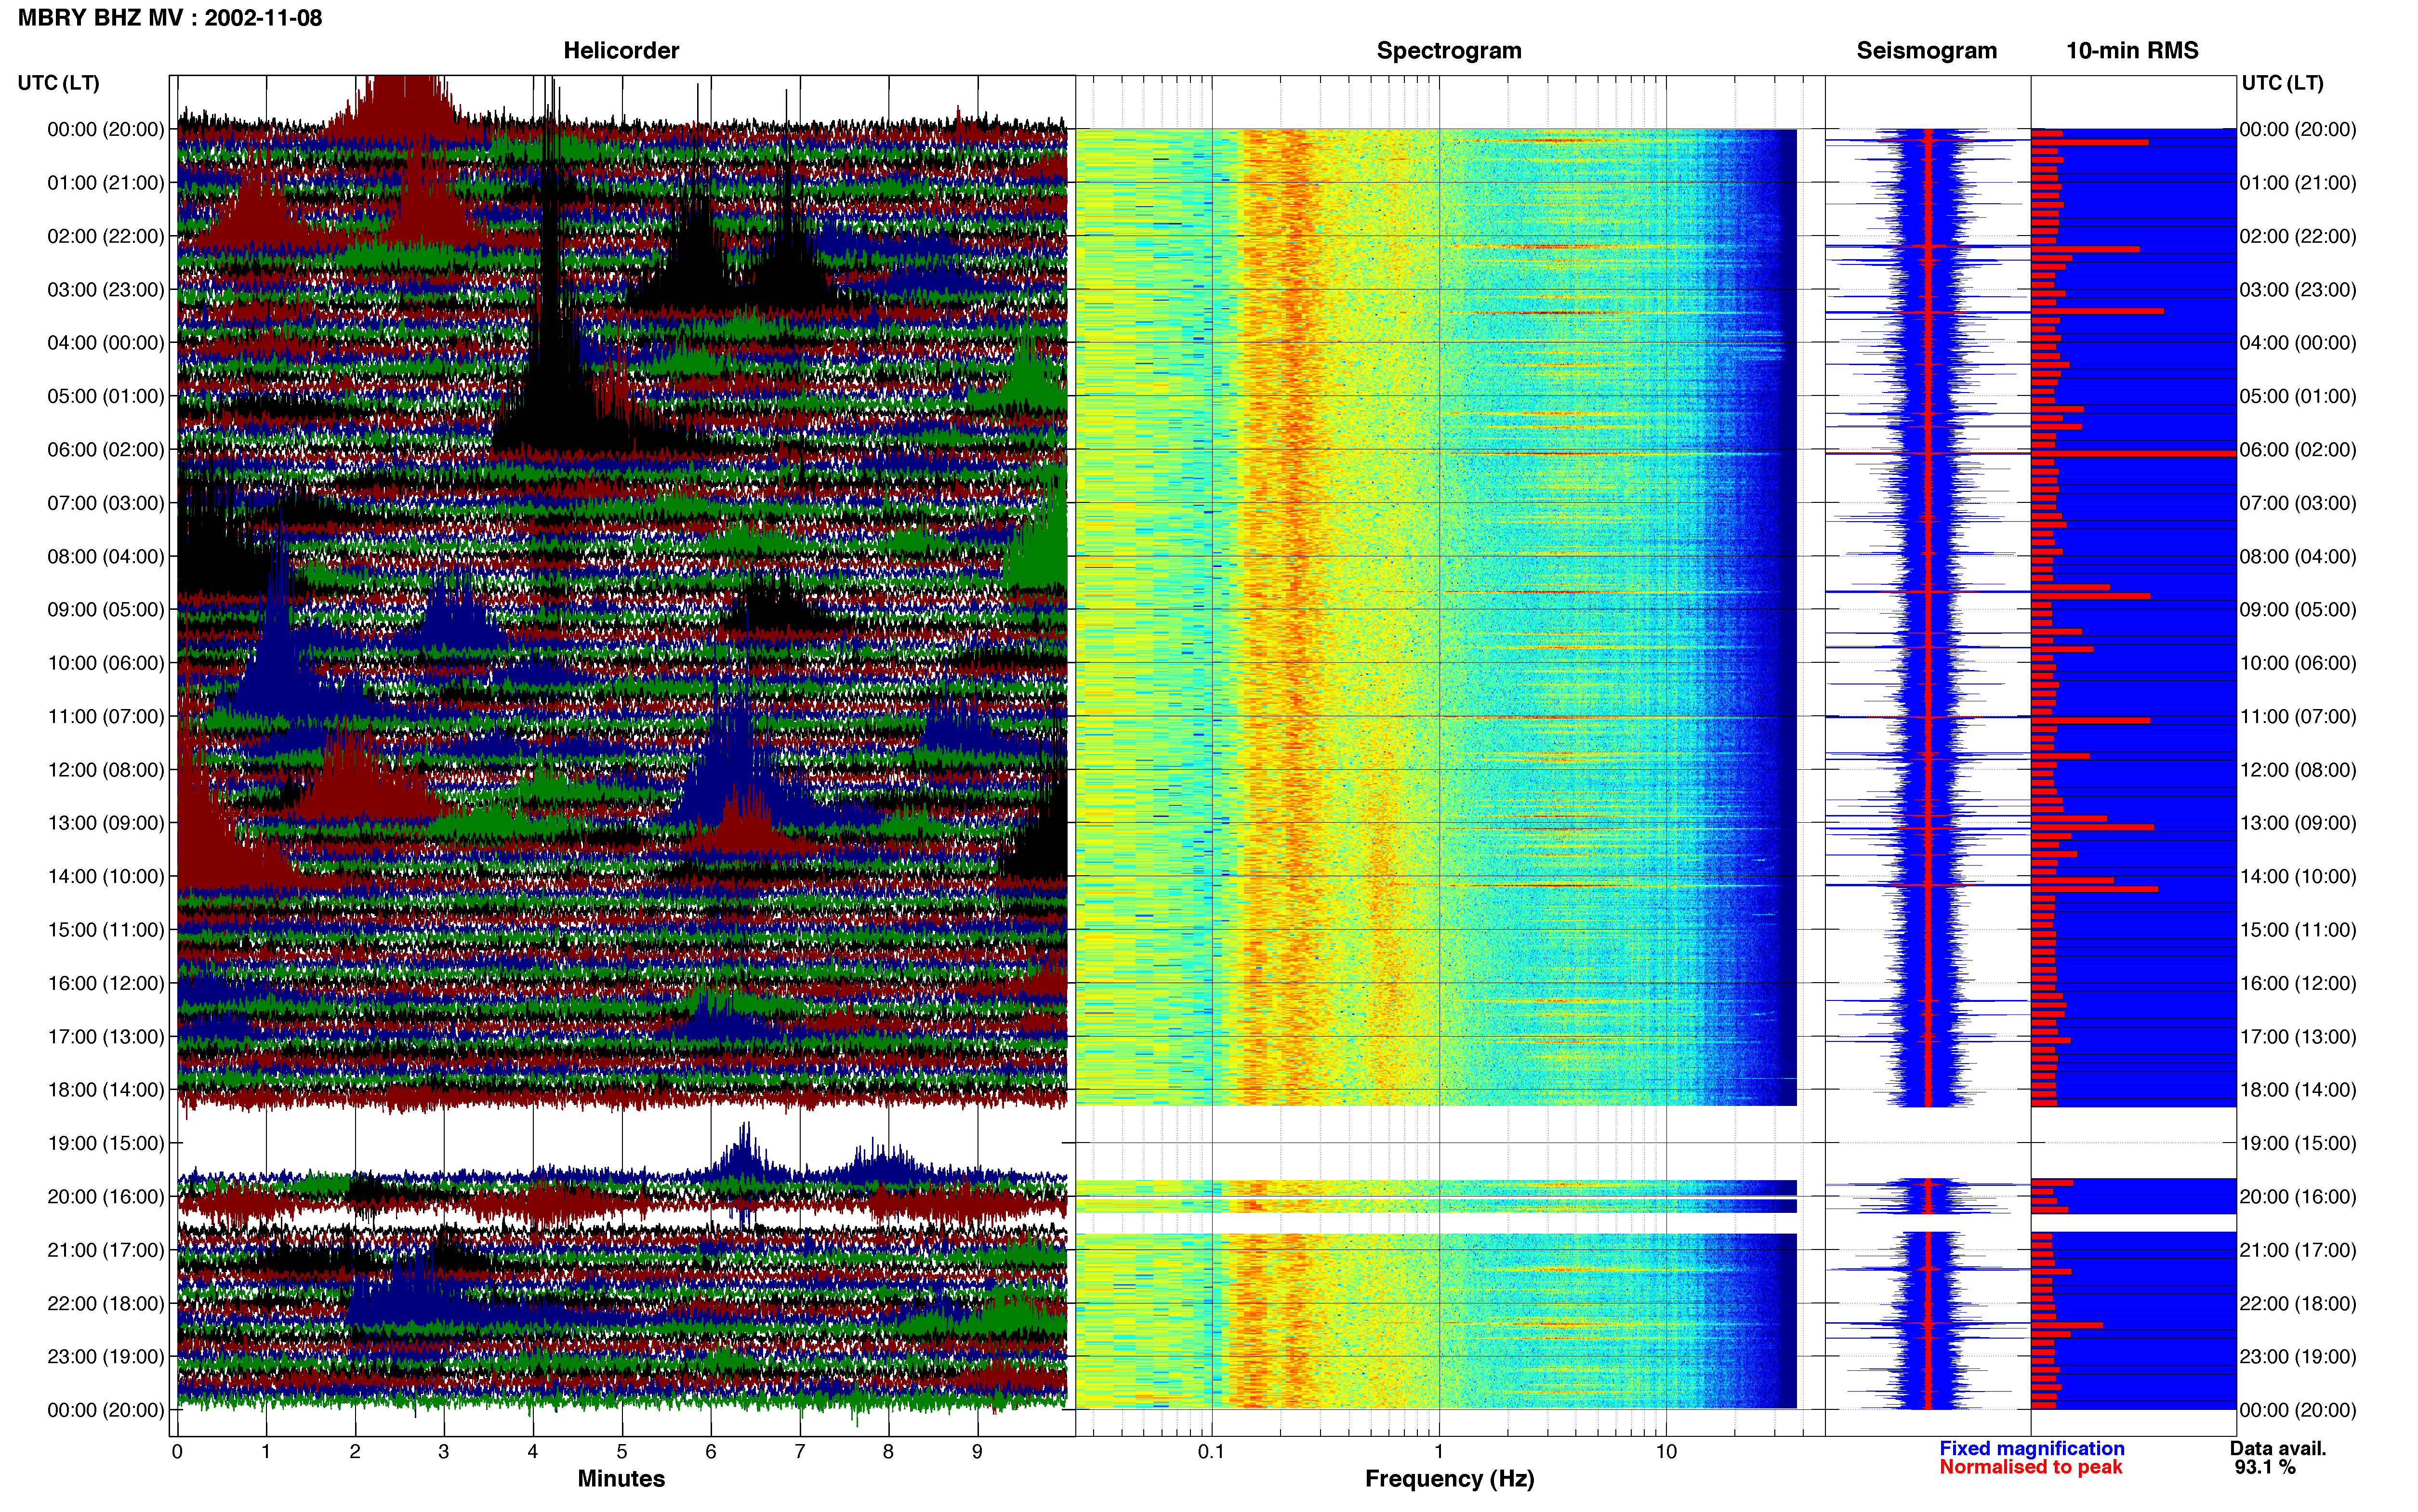Click the right '23:00 (19:00)' time label
Viewport: 2418px width, 1512px height.
tap(2298, 1356)
